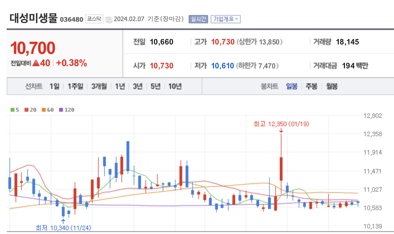Click the 전일 value 10,660
This screenshot has width=394, height=234.
pyautogui.click(x=162, y=42)
